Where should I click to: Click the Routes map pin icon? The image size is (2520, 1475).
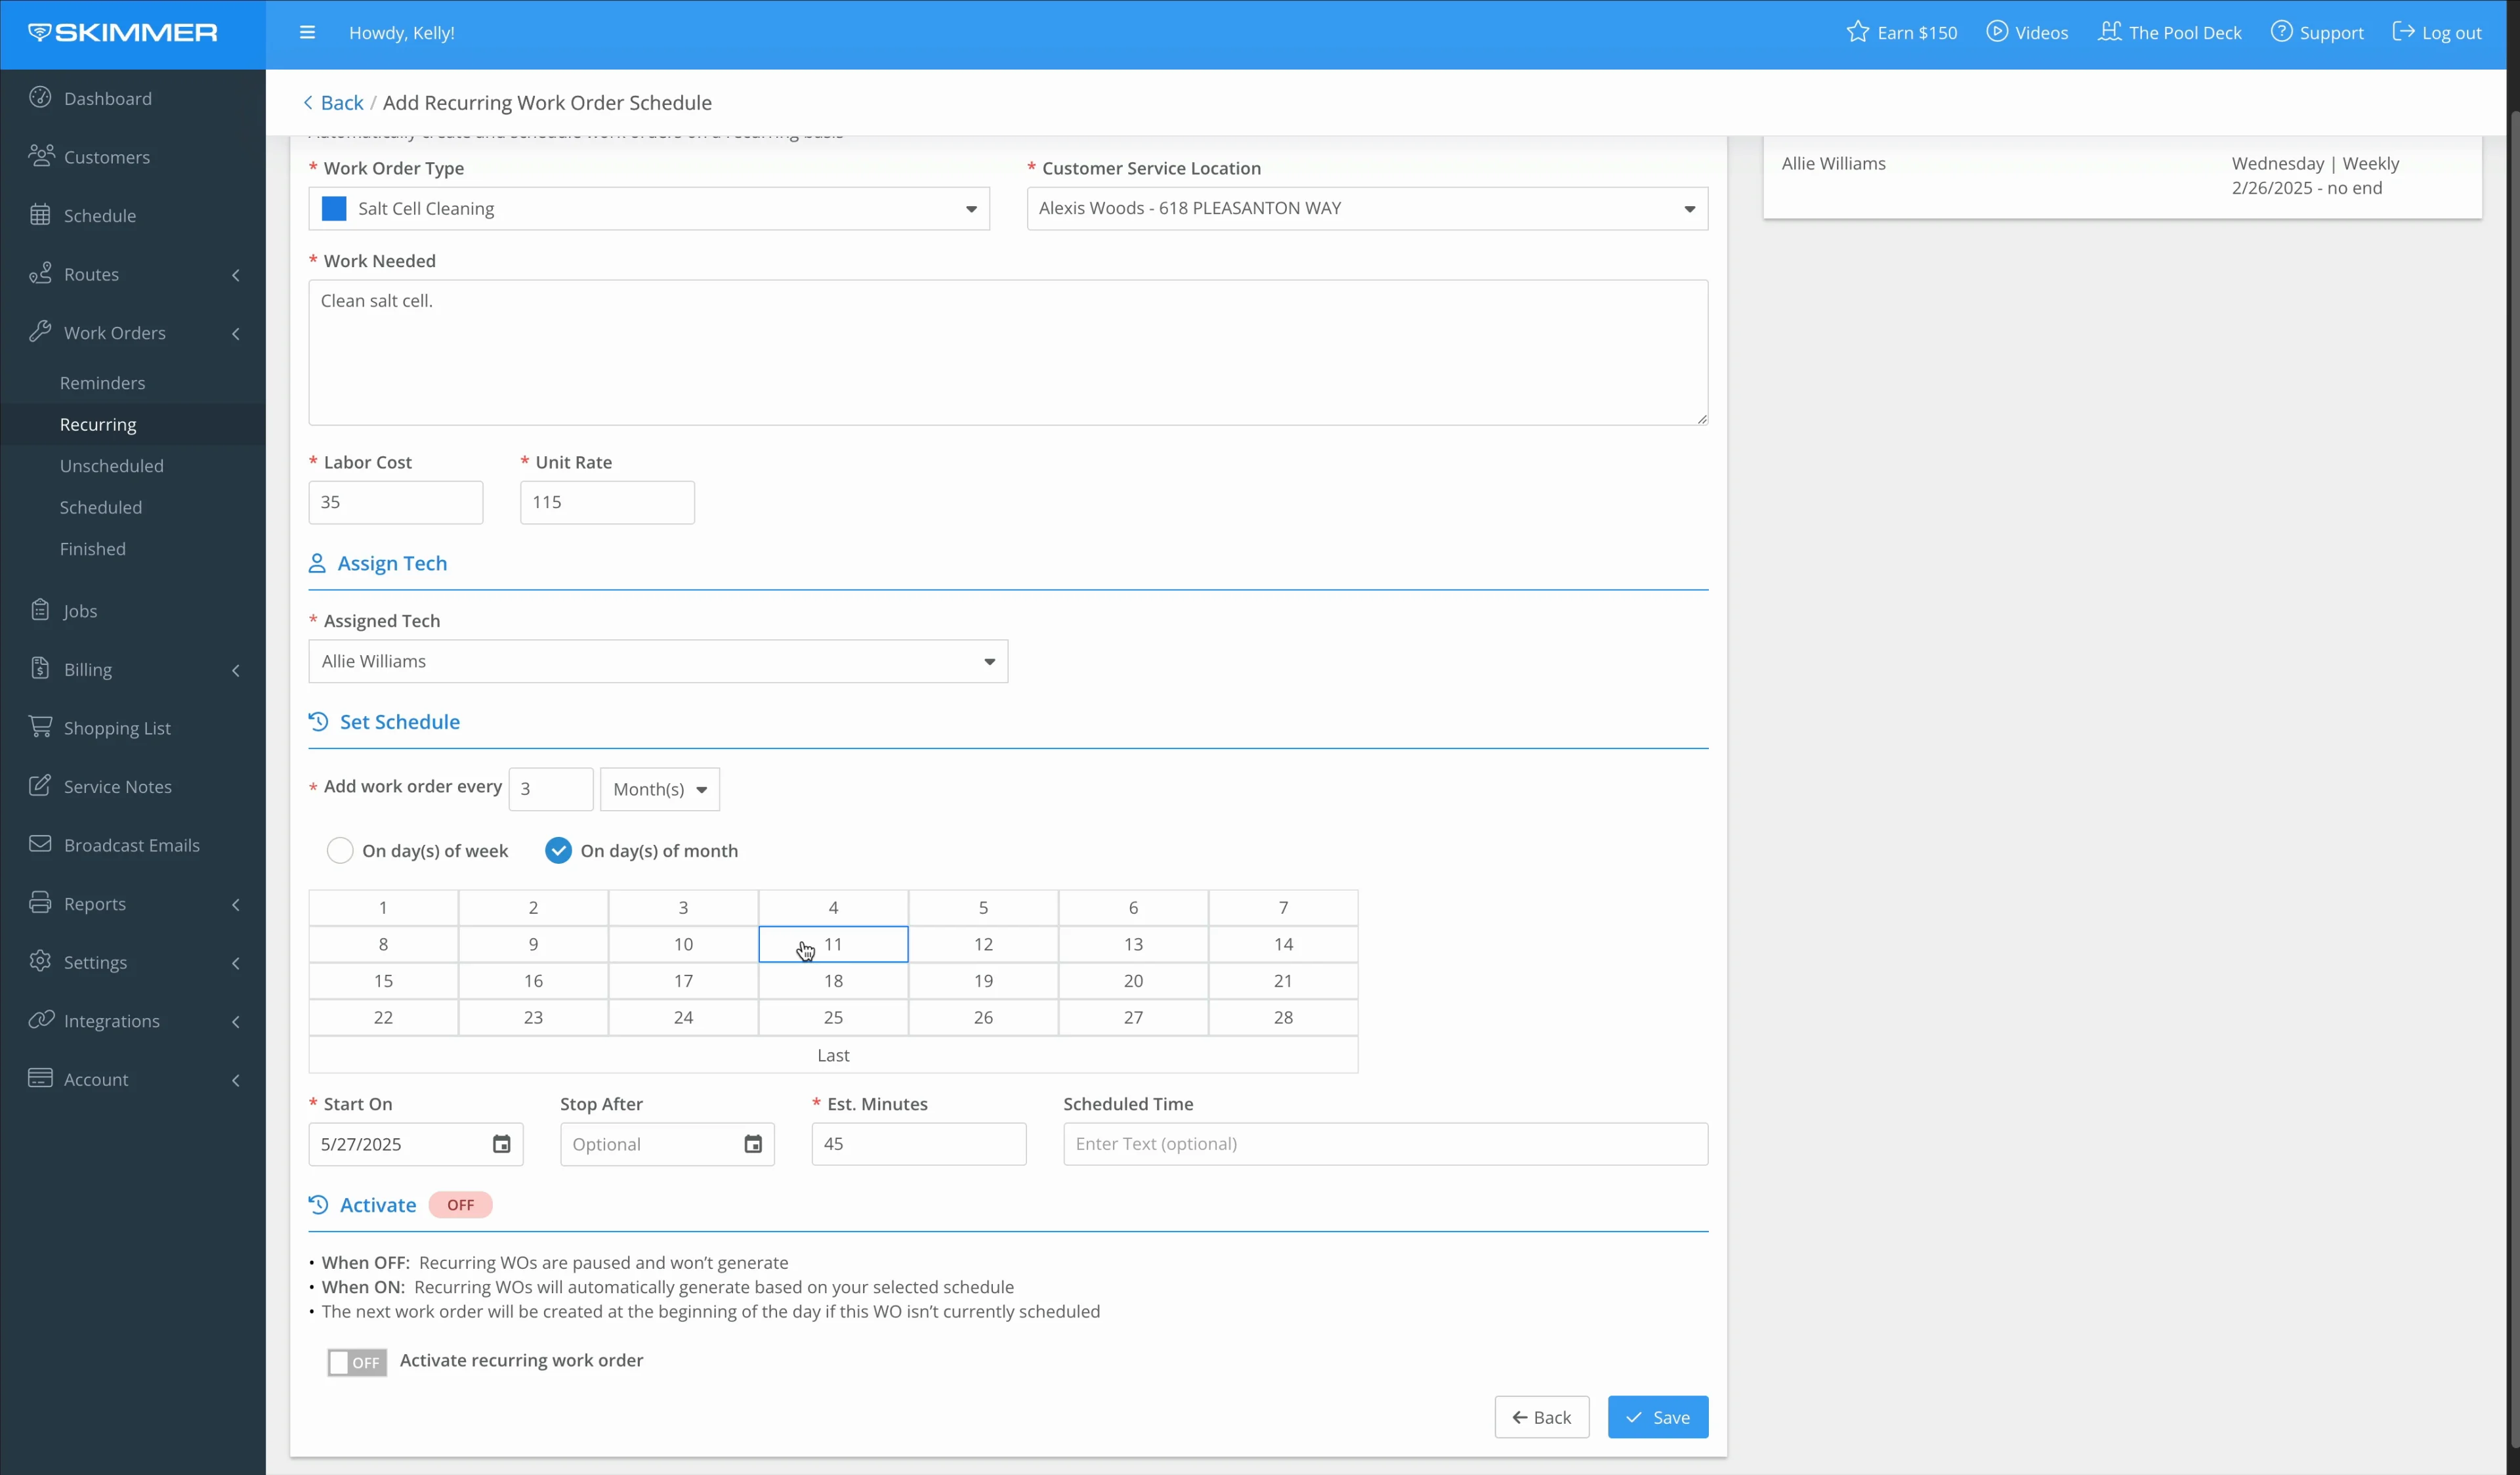[40, 273]
